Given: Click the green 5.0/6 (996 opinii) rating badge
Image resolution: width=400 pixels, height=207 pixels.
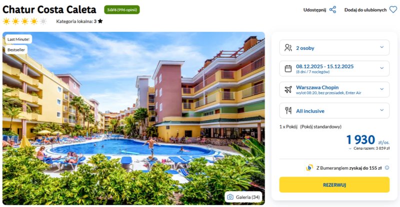Looking at the screenshot, I should coord(122,9).
